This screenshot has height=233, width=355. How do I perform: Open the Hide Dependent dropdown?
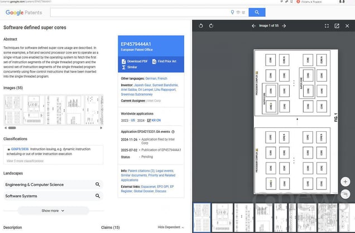click(x=171, y=227)
